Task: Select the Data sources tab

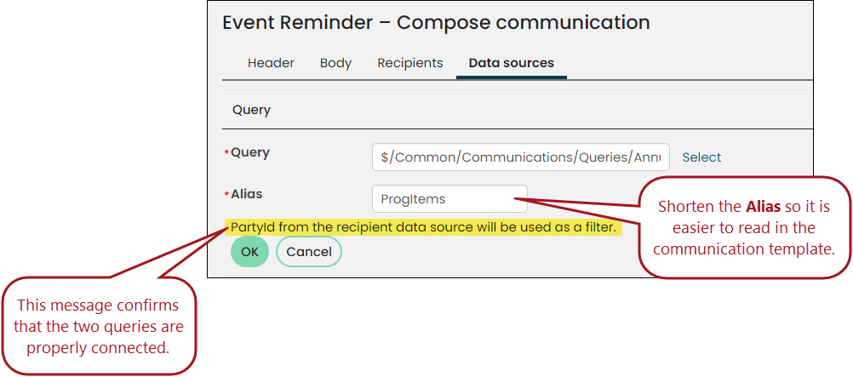Action: (x=512, y=63)
